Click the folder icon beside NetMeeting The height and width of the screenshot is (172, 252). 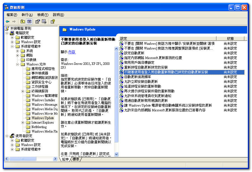tap(28, 127)
